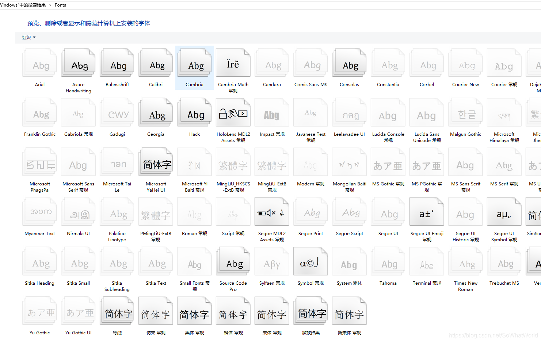The width and height of the screenshot is (541, 342).
Task: Select the Source Code Pro font
Action: click(x=233, y=261)
